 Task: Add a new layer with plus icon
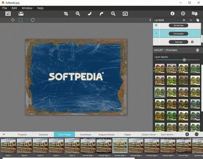point(184,20)
